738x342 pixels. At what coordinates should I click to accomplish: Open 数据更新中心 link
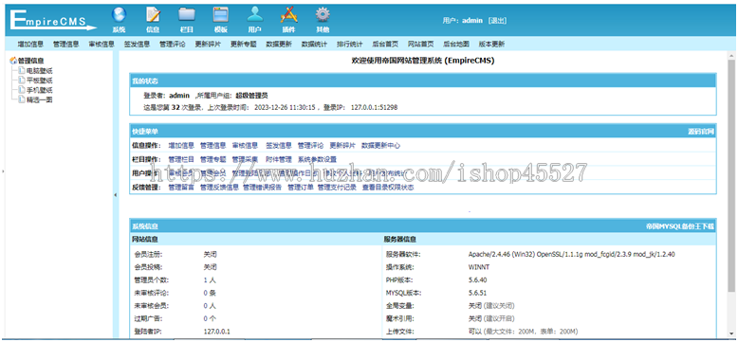pos(380,146)
